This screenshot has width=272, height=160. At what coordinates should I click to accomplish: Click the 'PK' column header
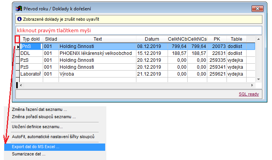(x=217, y=39)
